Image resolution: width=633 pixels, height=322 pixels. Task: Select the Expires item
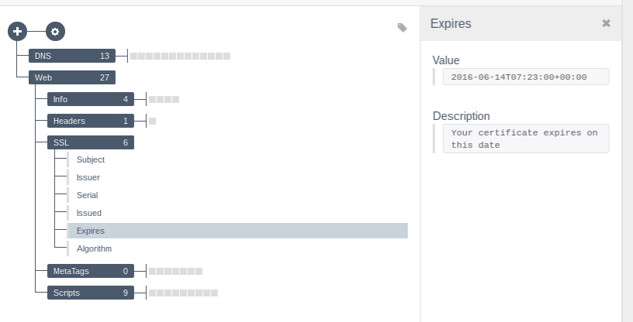(237, 231)
